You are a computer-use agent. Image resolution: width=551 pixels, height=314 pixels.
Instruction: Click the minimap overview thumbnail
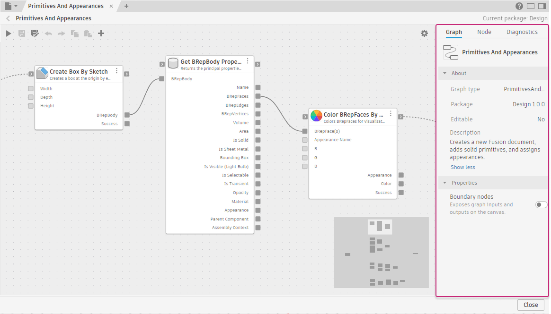(x=381, y=253)
